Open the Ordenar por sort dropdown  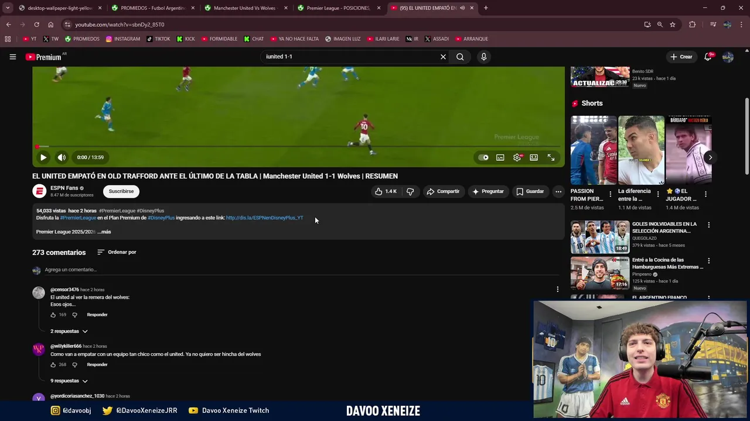[117, 252]
